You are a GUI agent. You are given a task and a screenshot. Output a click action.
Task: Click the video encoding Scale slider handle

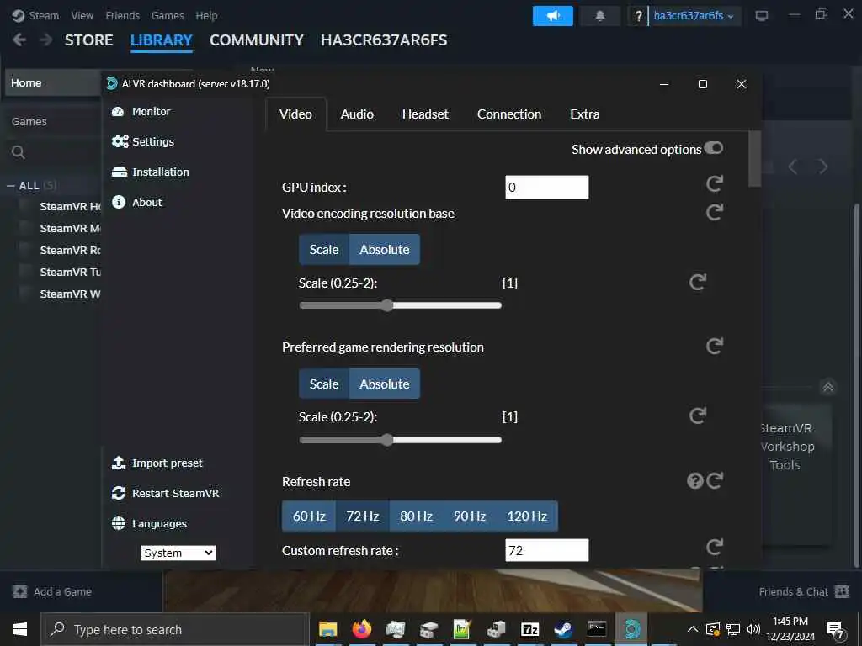click(387, 305)
